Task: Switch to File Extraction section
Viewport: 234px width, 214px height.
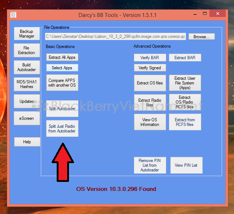Action: (x=27, y=51)
